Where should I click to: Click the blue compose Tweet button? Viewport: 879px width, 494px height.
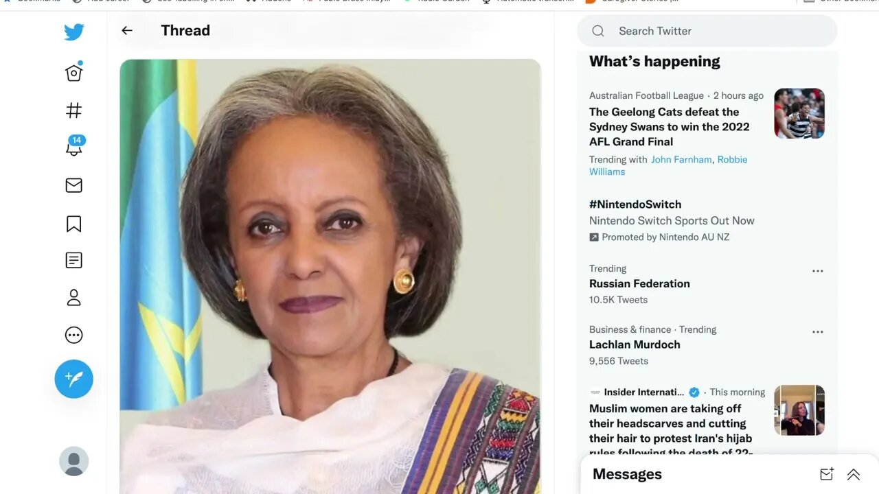(x=74, y=379)
